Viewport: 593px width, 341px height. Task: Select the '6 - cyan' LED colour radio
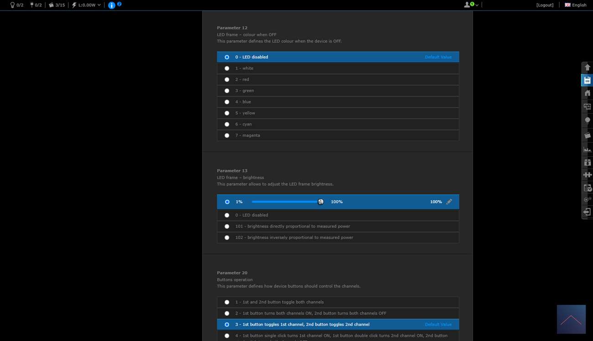point(227,124)
